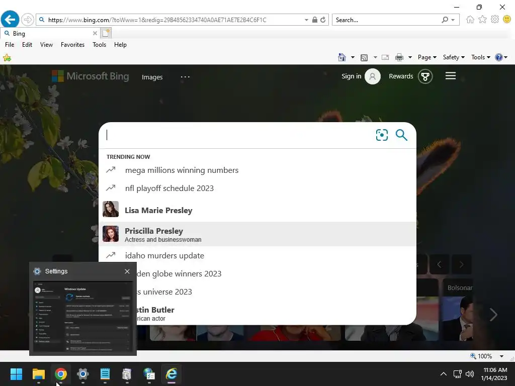Open Tools gear icon at top right
Viewport: 515px width, 386px height.
tap(495, 20)
